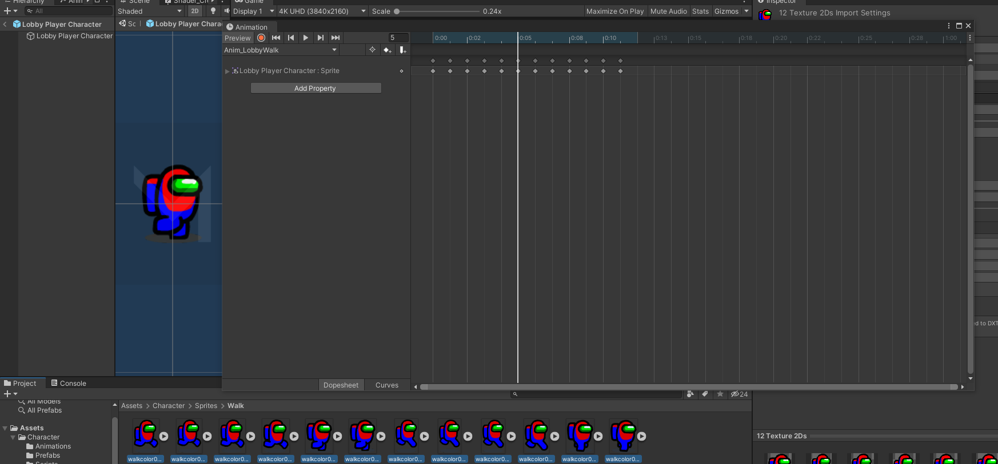Click Add Property button
The width and height of the screenshot is (998, 464).
pos(316,88)
